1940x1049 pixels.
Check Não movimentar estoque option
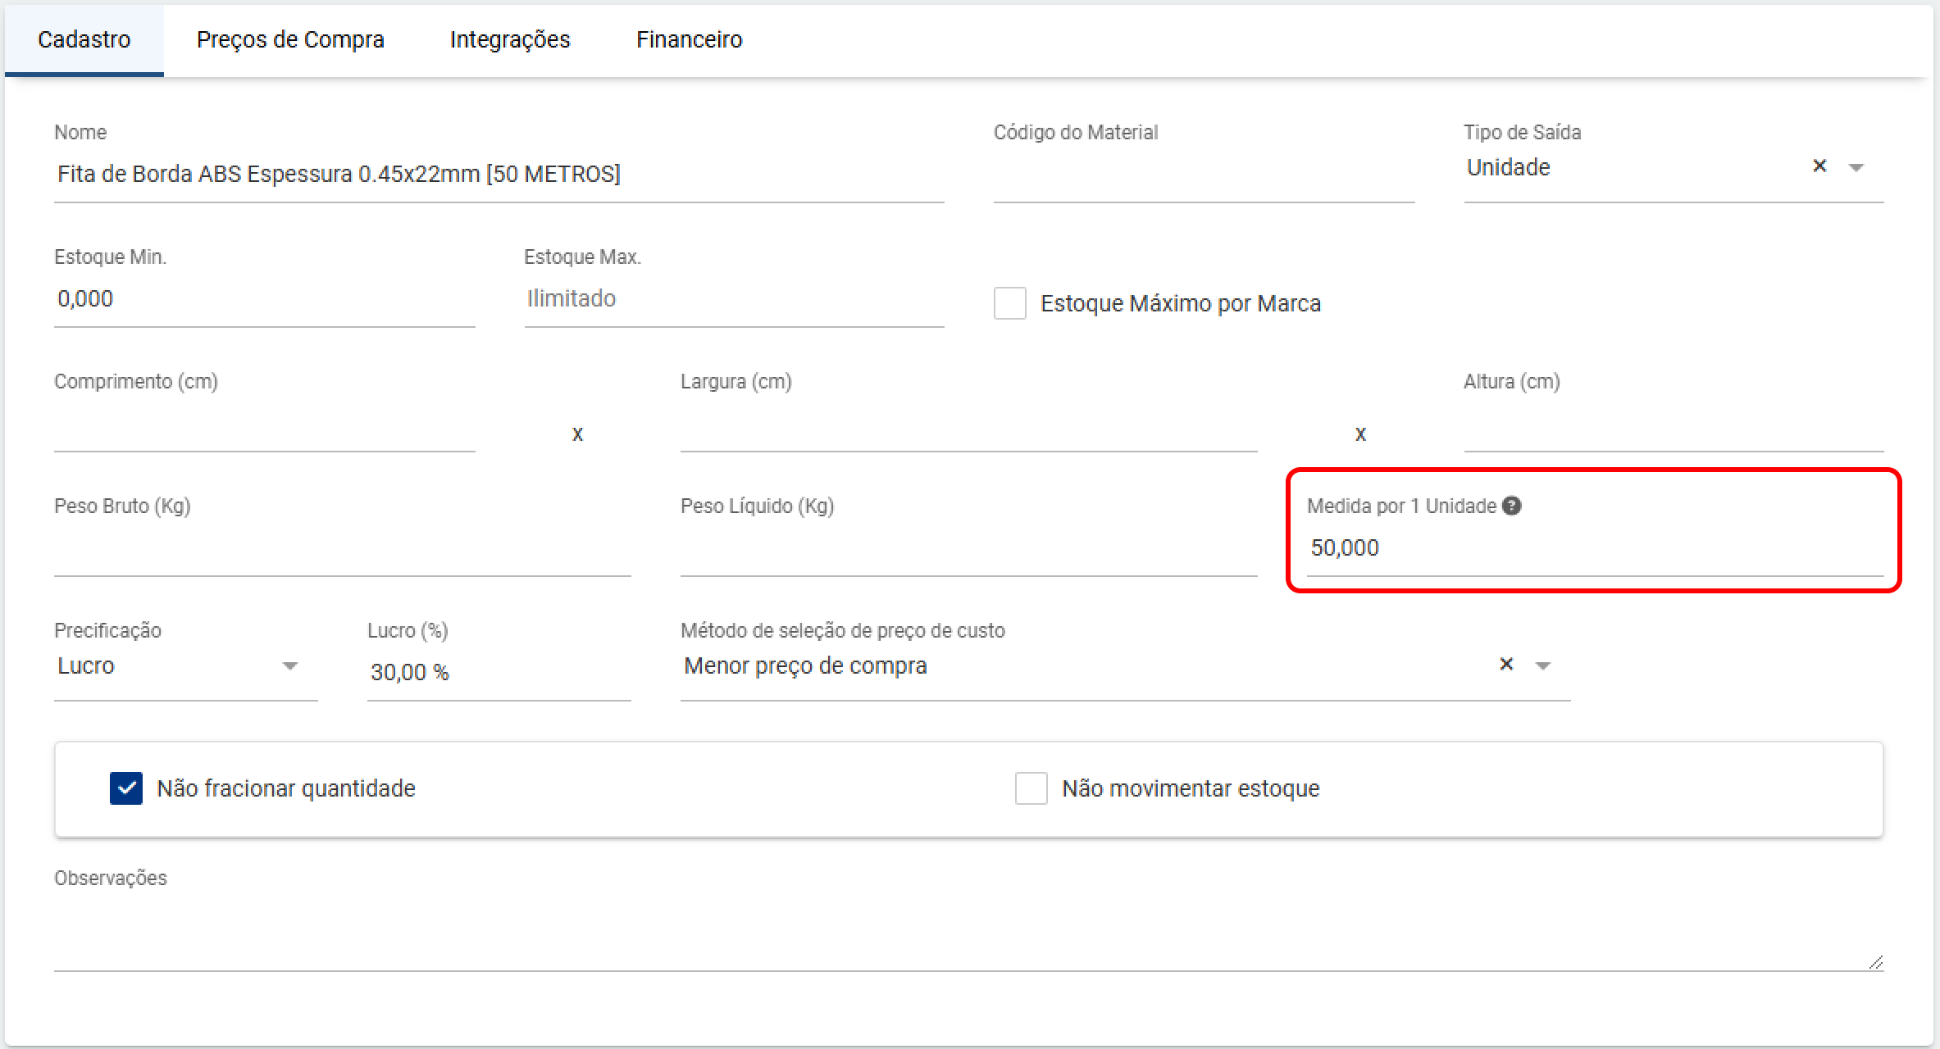point(1031,788)
